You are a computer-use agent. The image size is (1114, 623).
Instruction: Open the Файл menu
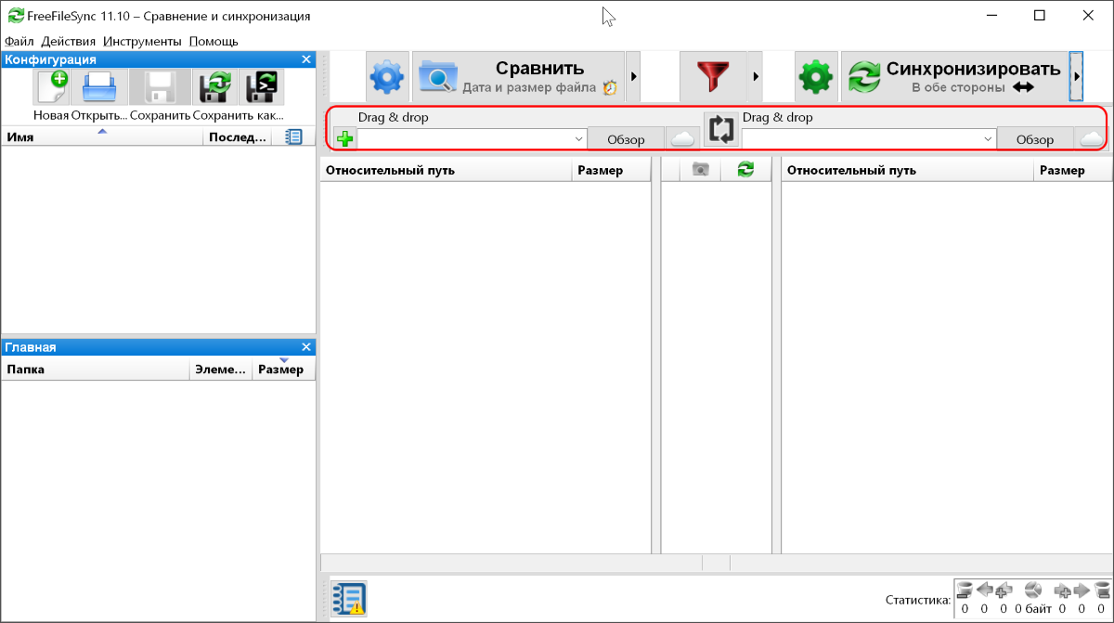click(x=19, y=41)
